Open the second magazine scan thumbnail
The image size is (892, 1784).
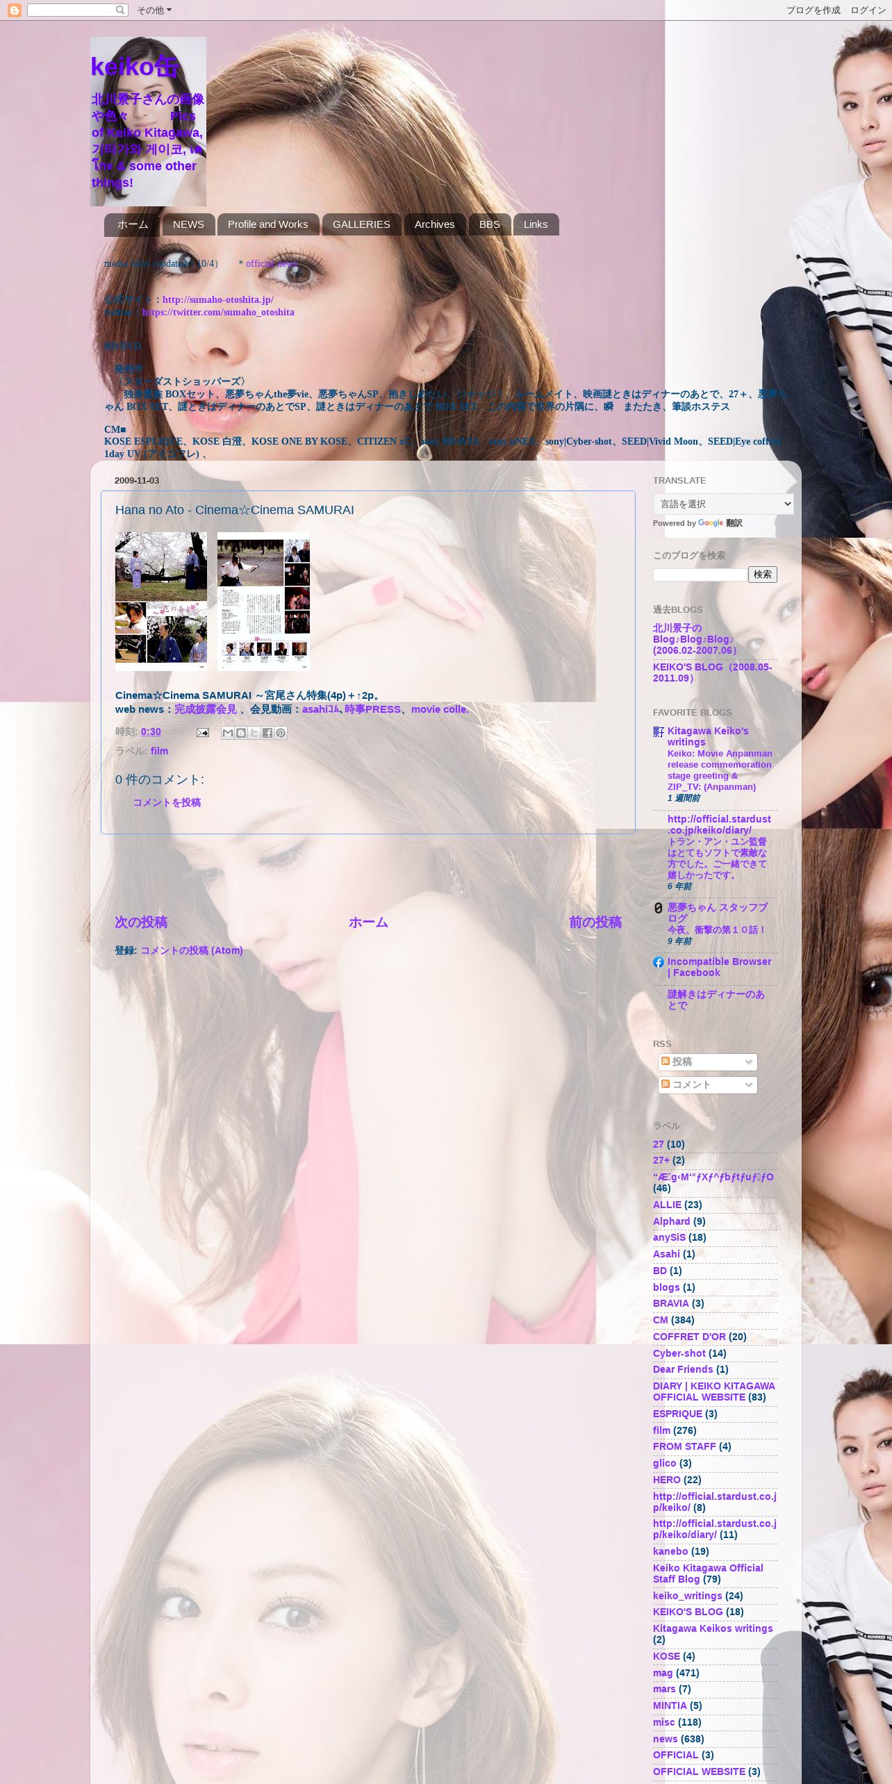pos(263,601)
